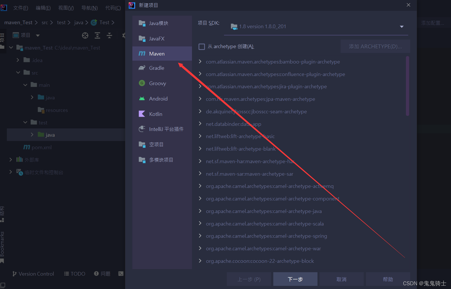Expand the camel-archetype-java entry
The width and height of the screenshot is (451, 289).
pos(200,211)
